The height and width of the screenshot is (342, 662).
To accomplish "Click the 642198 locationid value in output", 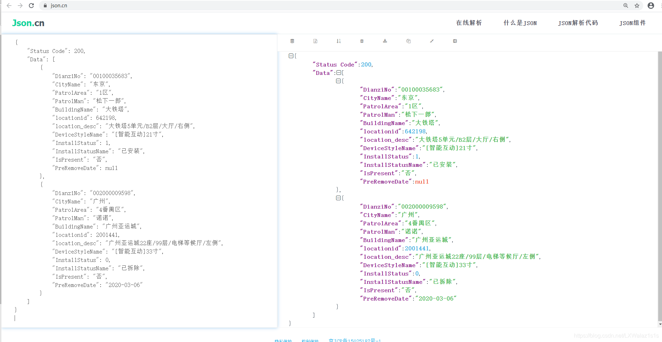I will tap(415, 131).
